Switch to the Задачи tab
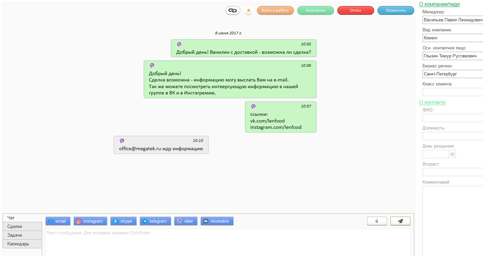The height and width of the screenshot is (256, 483). [22, 235]
